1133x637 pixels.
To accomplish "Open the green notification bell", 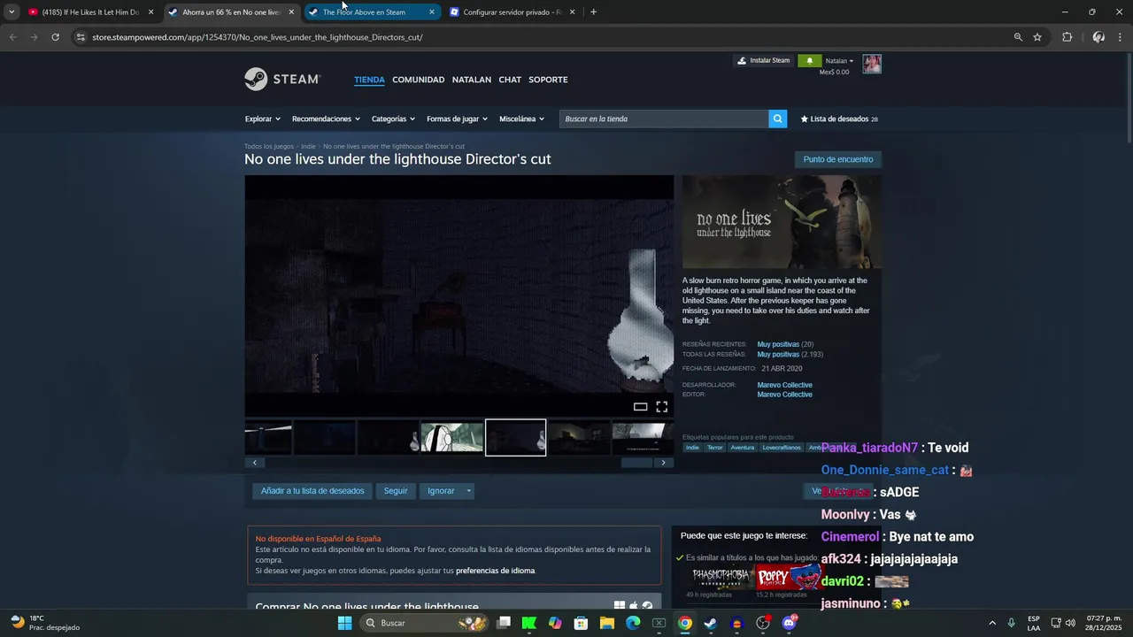I will tap(808, 61).
